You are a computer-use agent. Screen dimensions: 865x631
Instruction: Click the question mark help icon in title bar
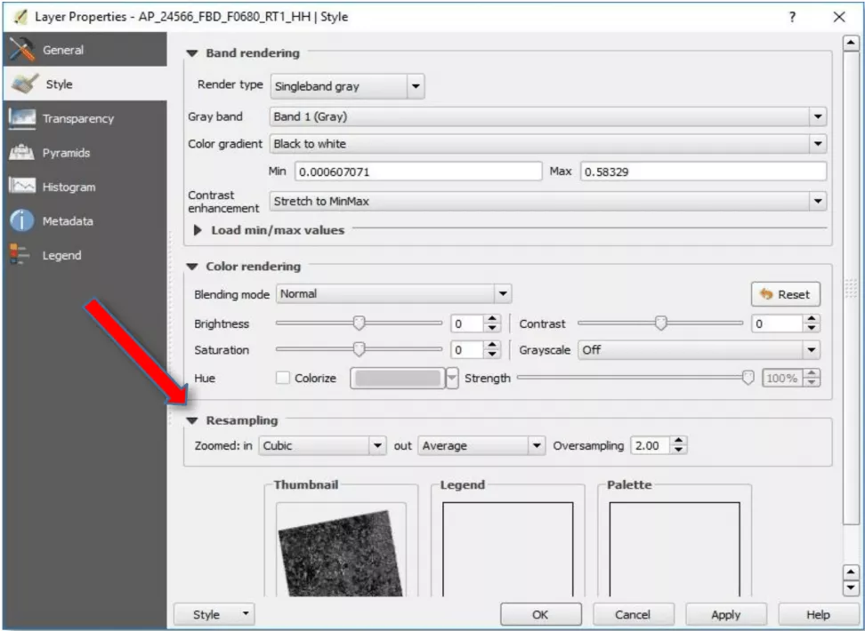[792, 17]
